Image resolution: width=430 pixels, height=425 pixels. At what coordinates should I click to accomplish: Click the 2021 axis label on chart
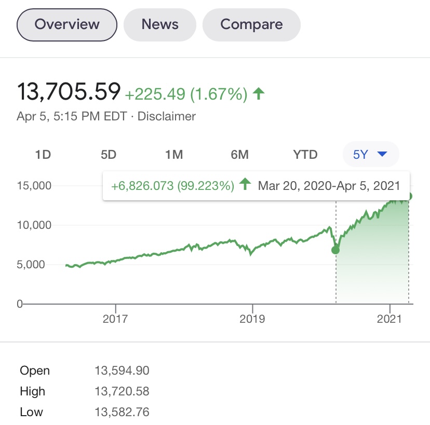(x=389, y=319)
